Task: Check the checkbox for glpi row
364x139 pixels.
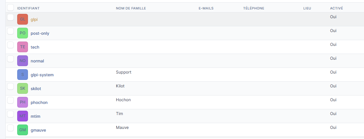Action: [10, 17]
